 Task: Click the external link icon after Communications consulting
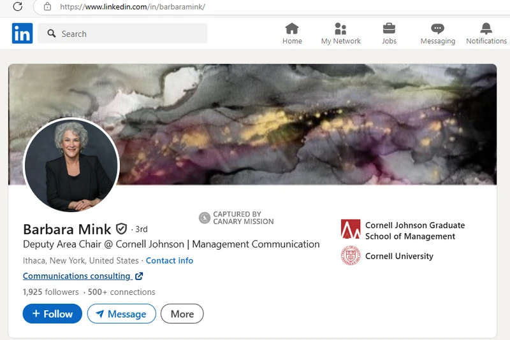coord(139,276)
